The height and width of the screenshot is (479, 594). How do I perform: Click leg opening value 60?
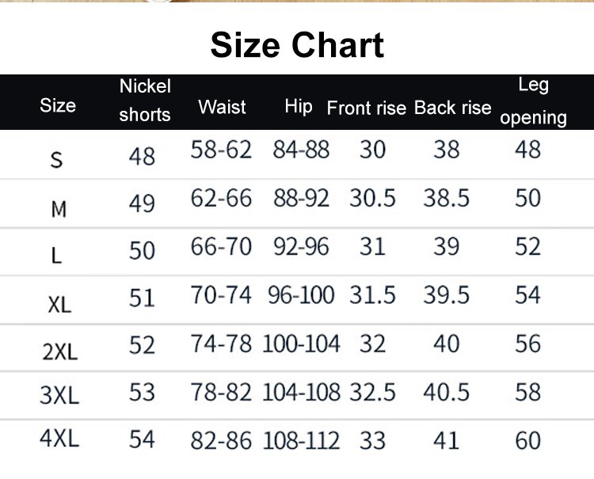click(527, 440)
